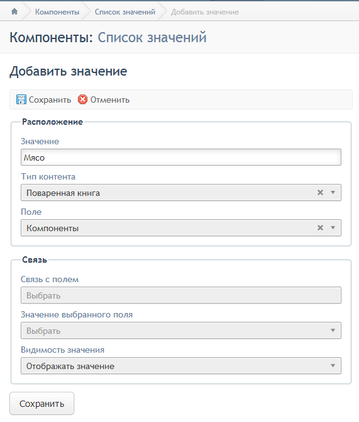Click the floppy disk Save icon

click(x=21, y=100)
